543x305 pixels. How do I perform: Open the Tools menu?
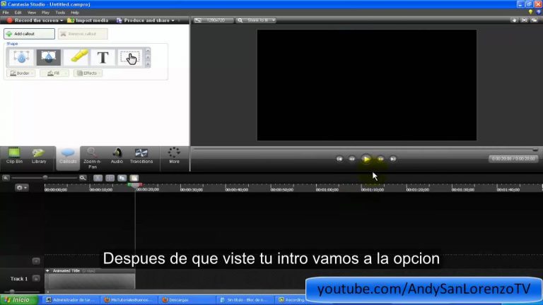pos(60,13)
